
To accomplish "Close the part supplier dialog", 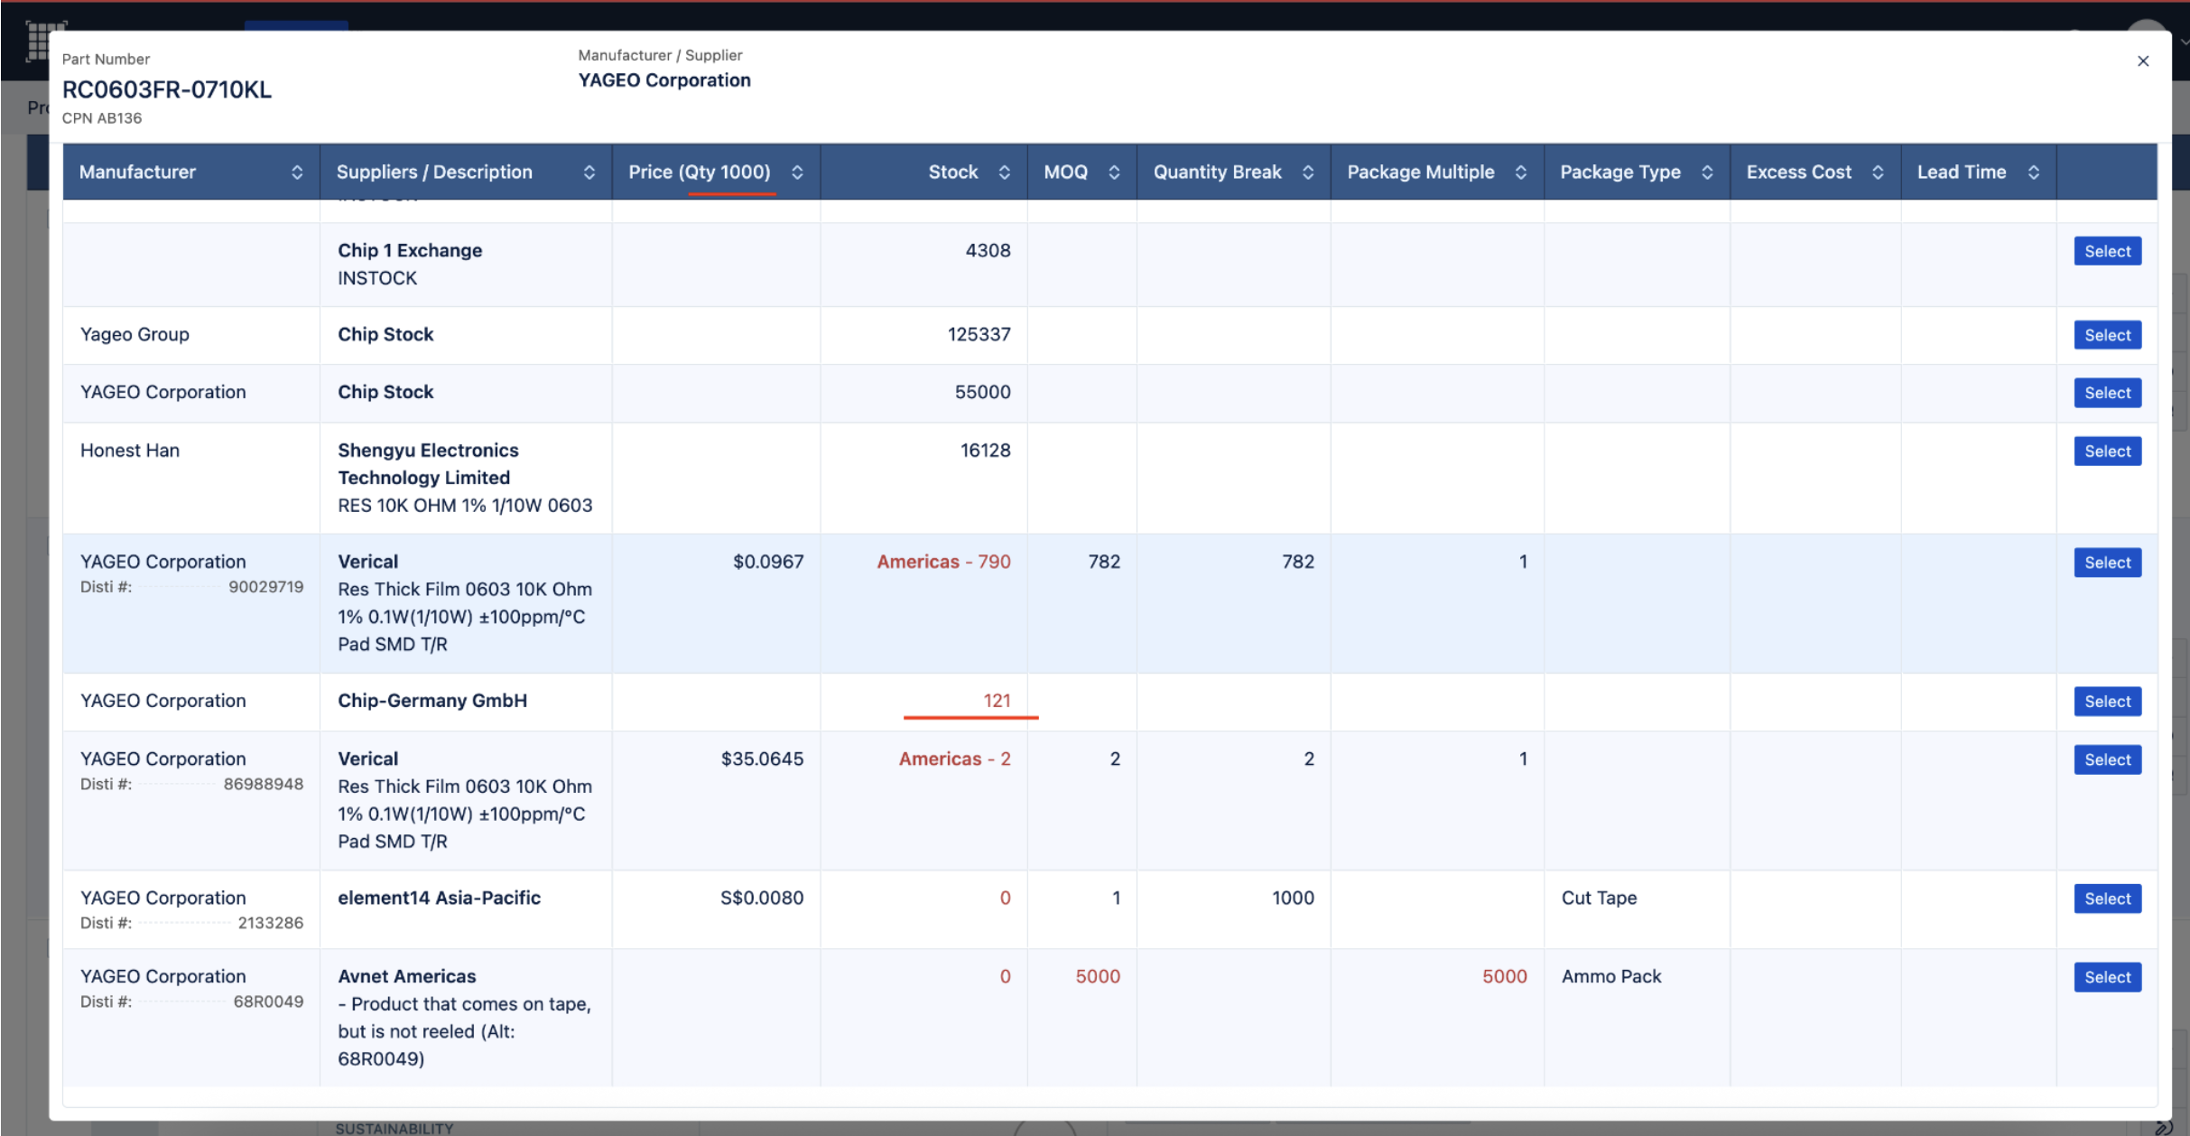I will (x=2143, y=61).
